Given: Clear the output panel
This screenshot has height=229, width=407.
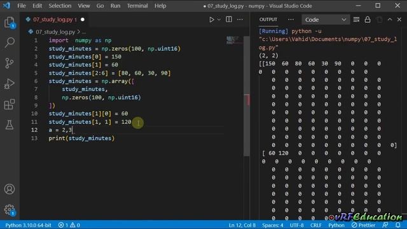Looking at the screenshot, I should pyautogui.click(x=356, y=20).
